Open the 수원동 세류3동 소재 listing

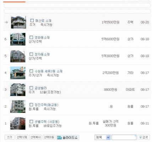click(48, 71)
